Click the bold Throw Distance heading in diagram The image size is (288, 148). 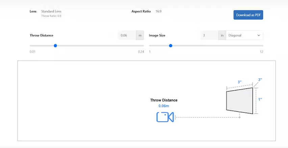[x=164, y=100]
